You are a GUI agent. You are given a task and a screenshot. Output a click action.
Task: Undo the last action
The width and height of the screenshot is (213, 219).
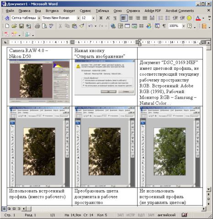click(91, 26)
